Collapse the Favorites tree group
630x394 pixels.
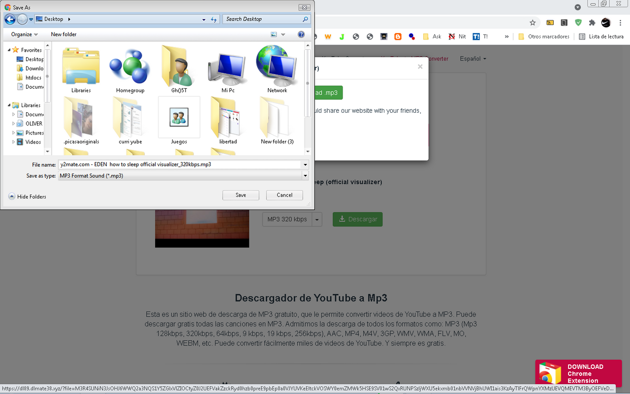[9, 50]
